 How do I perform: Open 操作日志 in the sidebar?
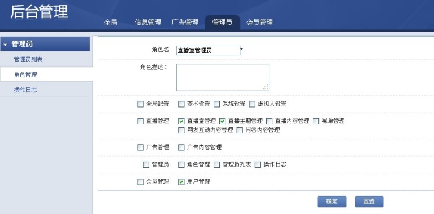point(25,90)
